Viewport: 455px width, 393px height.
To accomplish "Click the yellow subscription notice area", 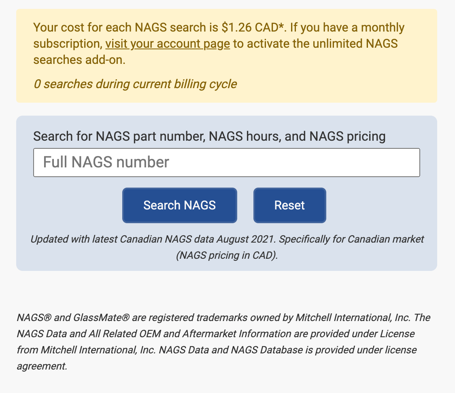I will (x=227, y=55).
